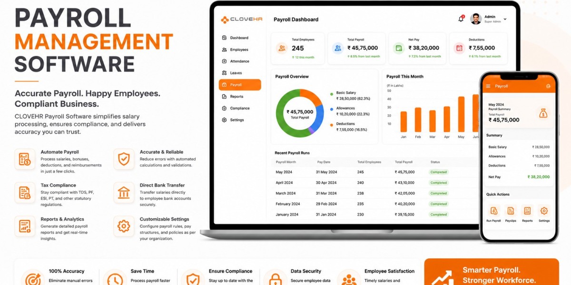Select the Basic Salary row on the phone
Screen dimensions: 571x285
519,147
